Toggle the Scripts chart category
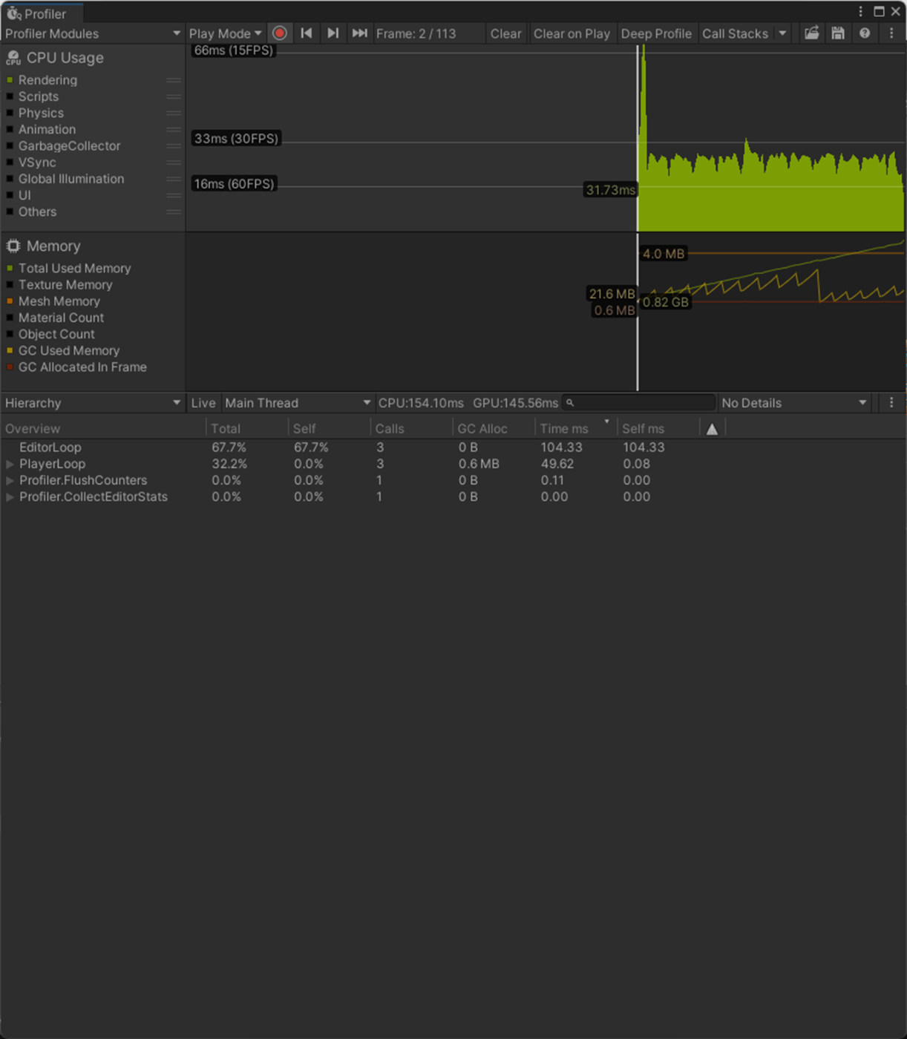The height and width of the screenshot is (1039, 907). coord(10,96)
